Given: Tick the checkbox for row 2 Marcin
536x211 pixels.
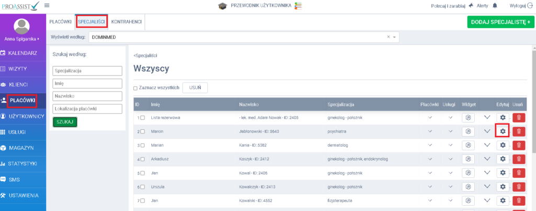Looking at the screenshot, I should click(142, 131).
